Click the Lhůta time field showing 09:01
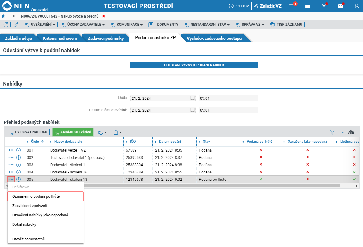The image size is (363, 247). pyautogui.click(x=228, y=98)
